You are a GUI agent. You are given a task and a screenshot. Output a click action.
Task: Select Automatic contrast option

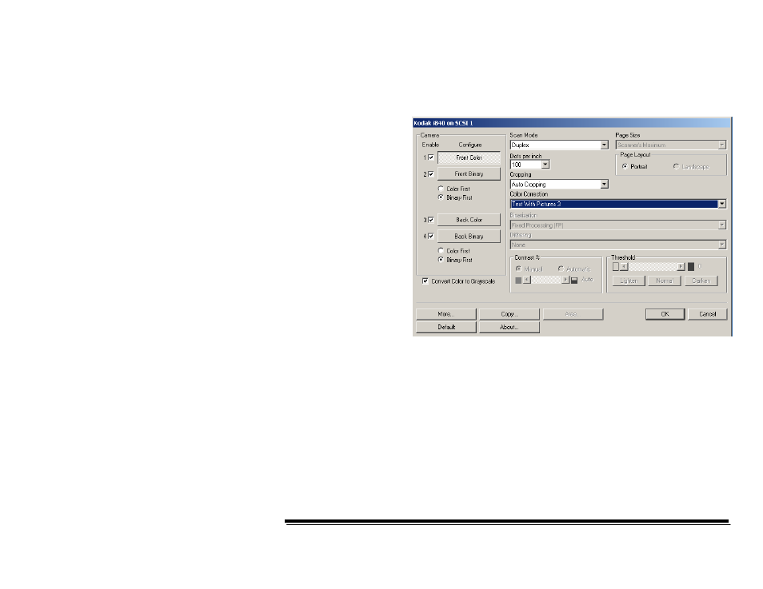tap(561, 269)
